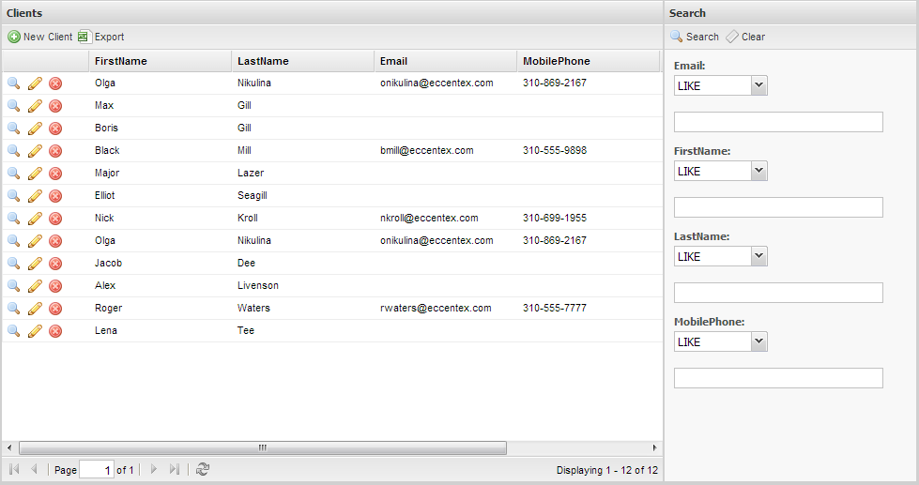Edit the Boris Gill client

click(x=35, y=129)
